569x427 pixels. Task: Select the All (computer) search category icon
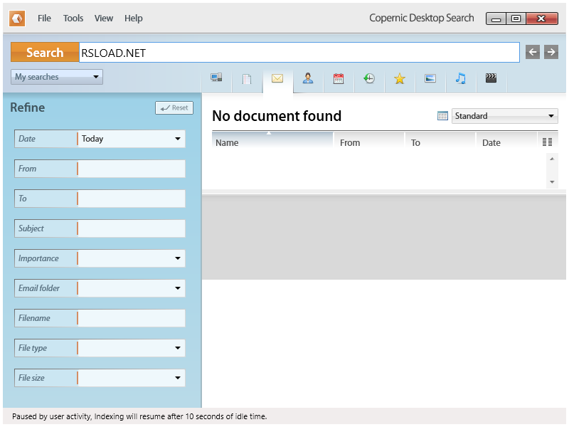[216, 78]
